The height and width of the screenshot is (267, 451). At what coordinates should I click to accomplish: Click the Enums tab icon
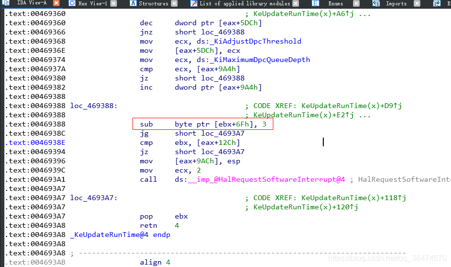(316, 3)
